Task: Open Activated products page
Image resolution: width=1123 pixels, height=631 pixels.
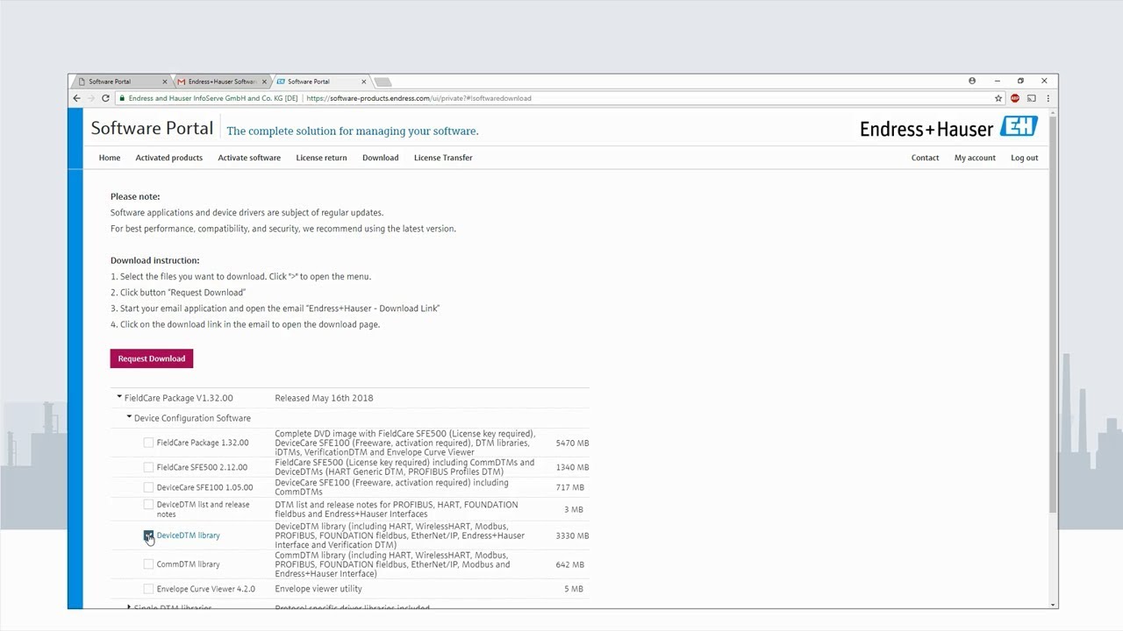Action: [169, 158]
